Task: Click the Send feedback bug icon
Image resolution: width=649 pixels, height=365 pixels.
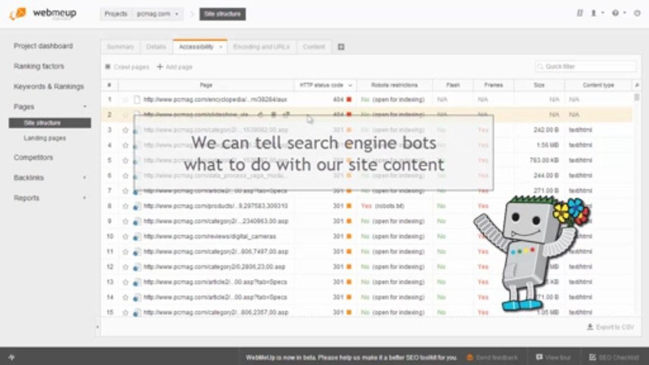Action: tap(470, 357)
